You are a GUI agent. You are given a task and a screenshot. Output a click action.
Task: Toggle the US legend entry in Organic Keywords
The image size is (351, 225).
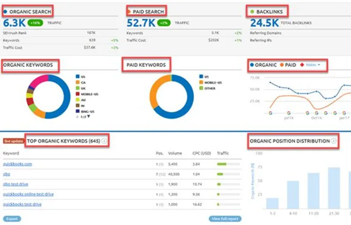[x=80, y=77]
